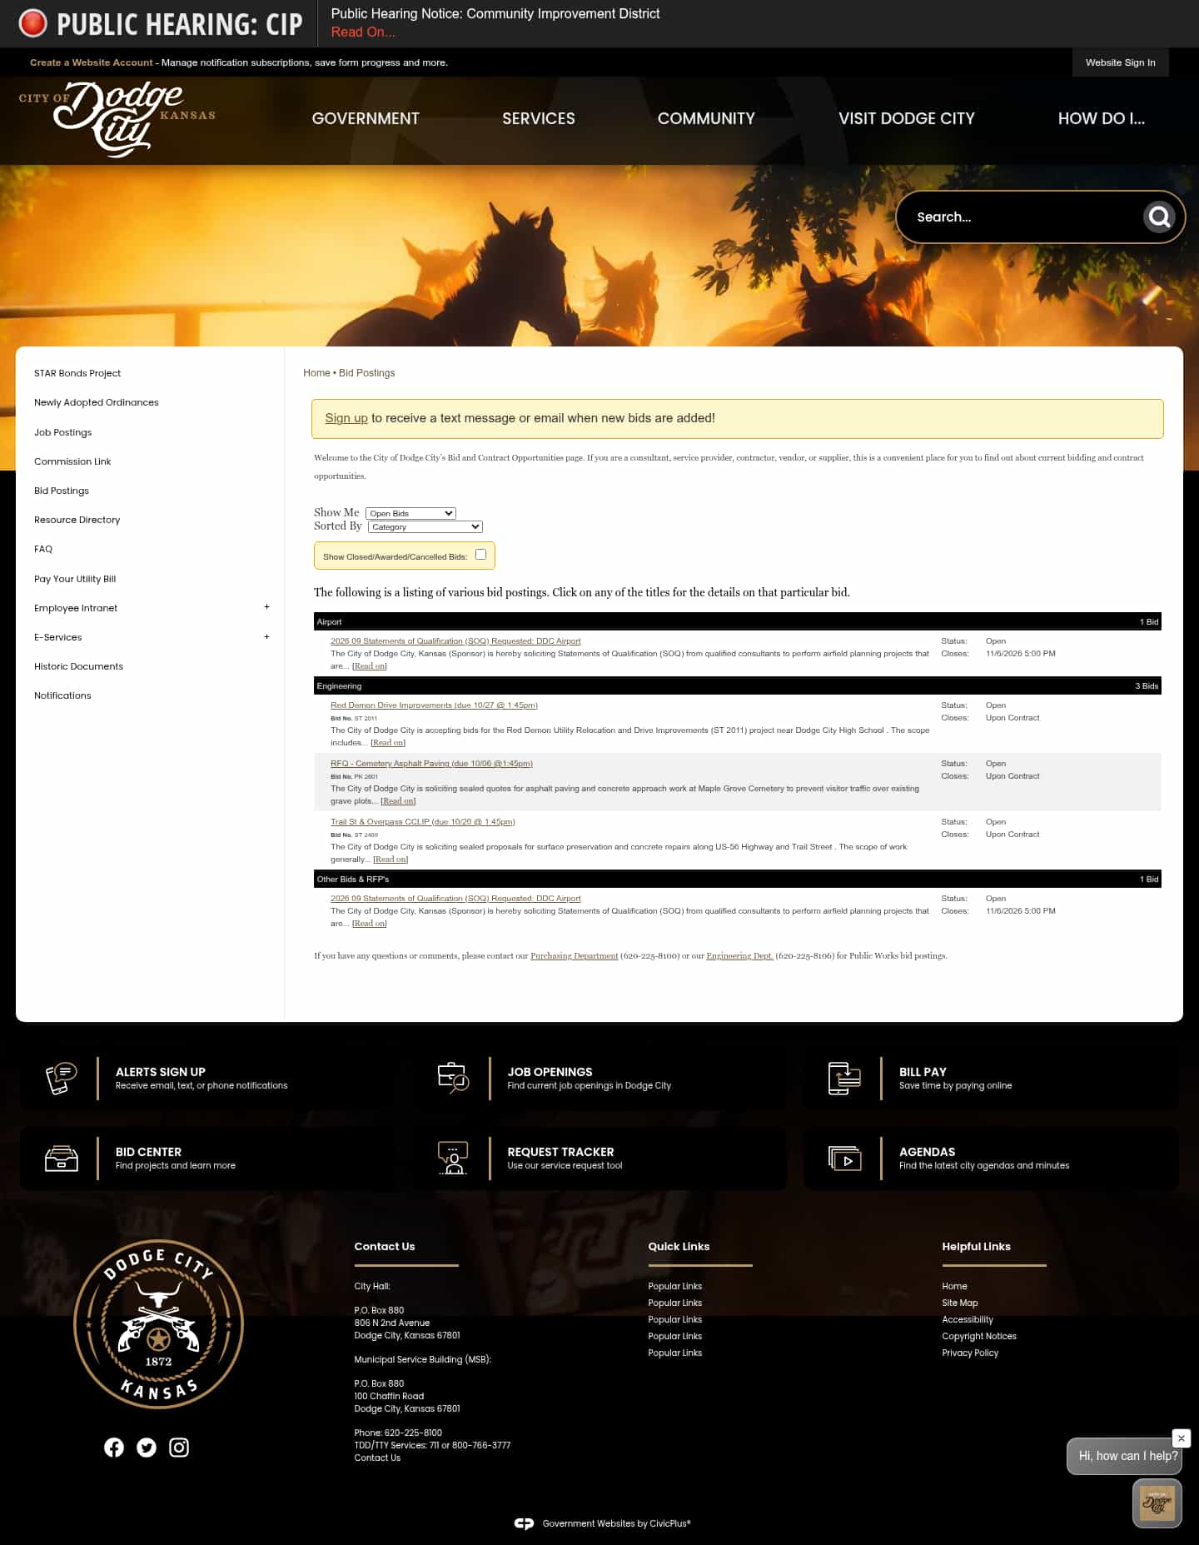Open the Services menu
The image size is (1199, 1545).
tap(539, 119)
